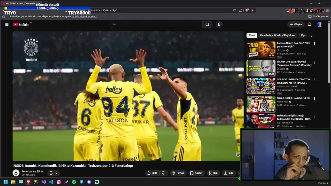
Task: Click the 1907 Fenerbahçe channel name
Action: 285,123
